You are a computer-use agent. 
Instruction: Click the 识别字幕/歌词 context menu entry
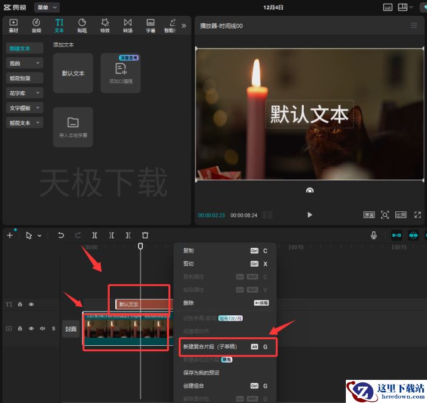[225, 318]
